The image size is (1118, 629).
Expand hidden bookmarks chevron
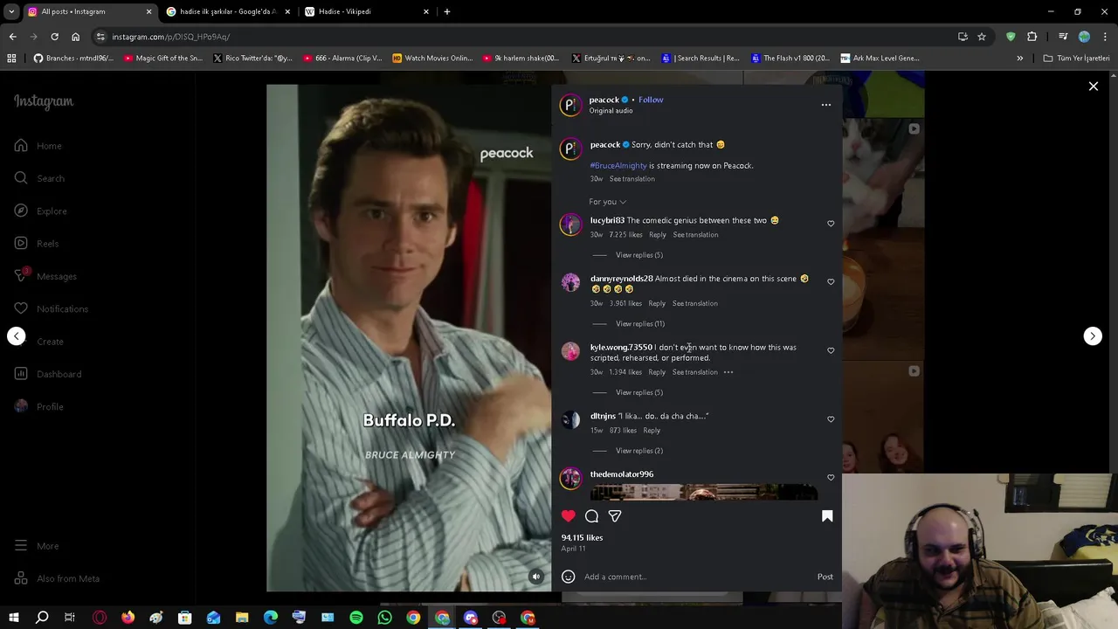pyautogui.click(x=1019, y=59)
